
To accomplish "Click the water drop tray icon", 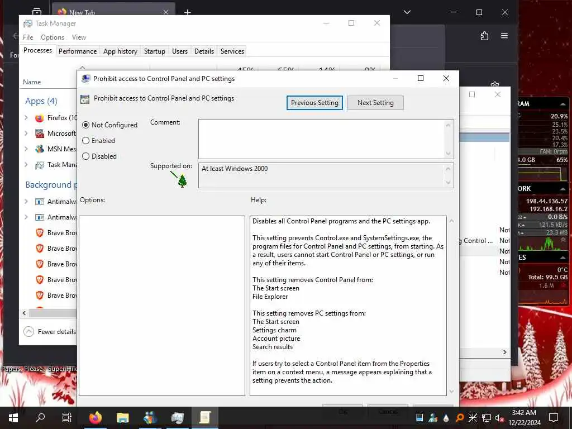I will [x=446, y=418].
